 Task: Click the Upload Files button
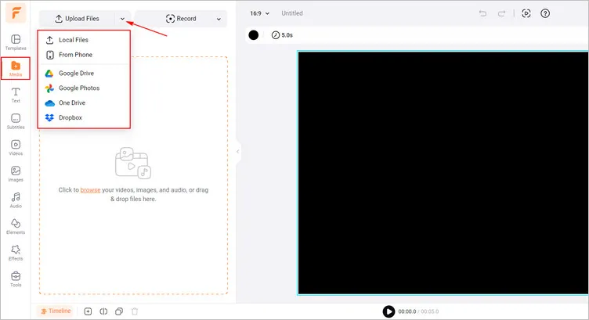click(77, 19)
